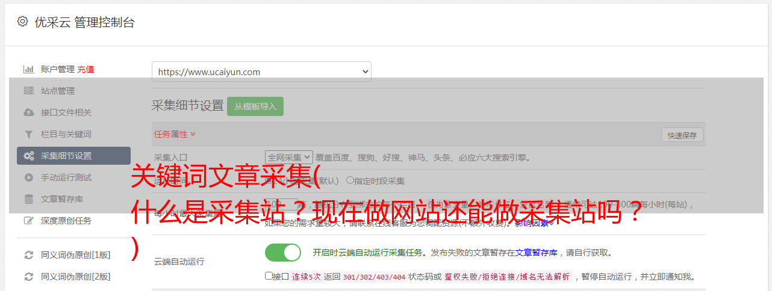This screenshot has width=772, height=291.
Task: Click the 鉴权失败/拒绝连接/域名无法解析 text
Action: (x=507, y=277)
